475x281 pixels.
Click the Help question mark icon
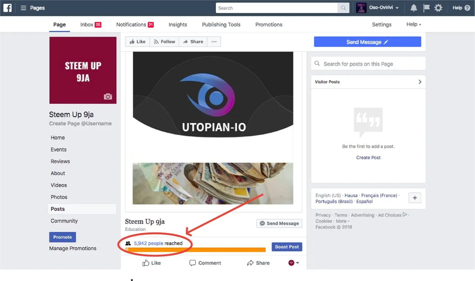point(467,8)
